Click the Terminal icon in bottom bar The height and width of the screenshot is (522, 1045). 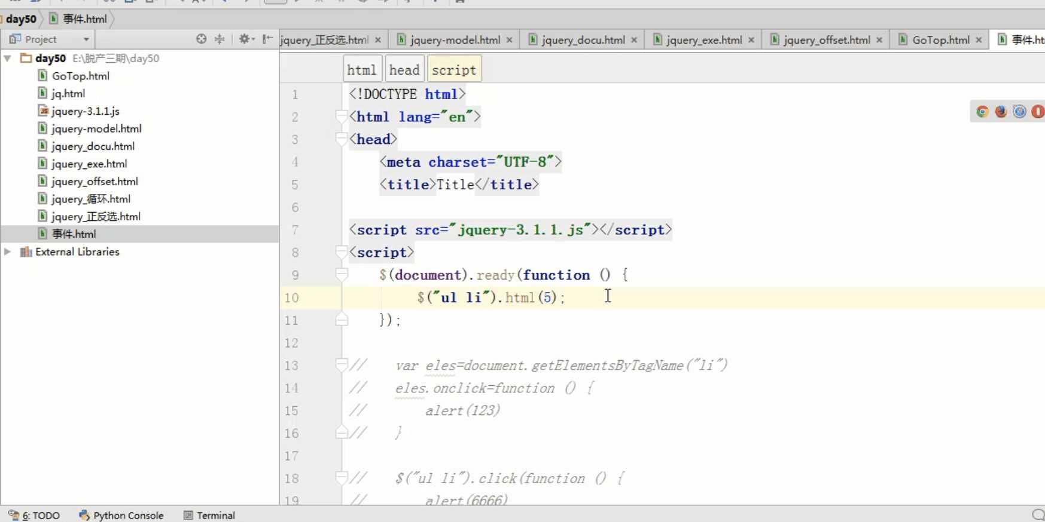[188, 515]
